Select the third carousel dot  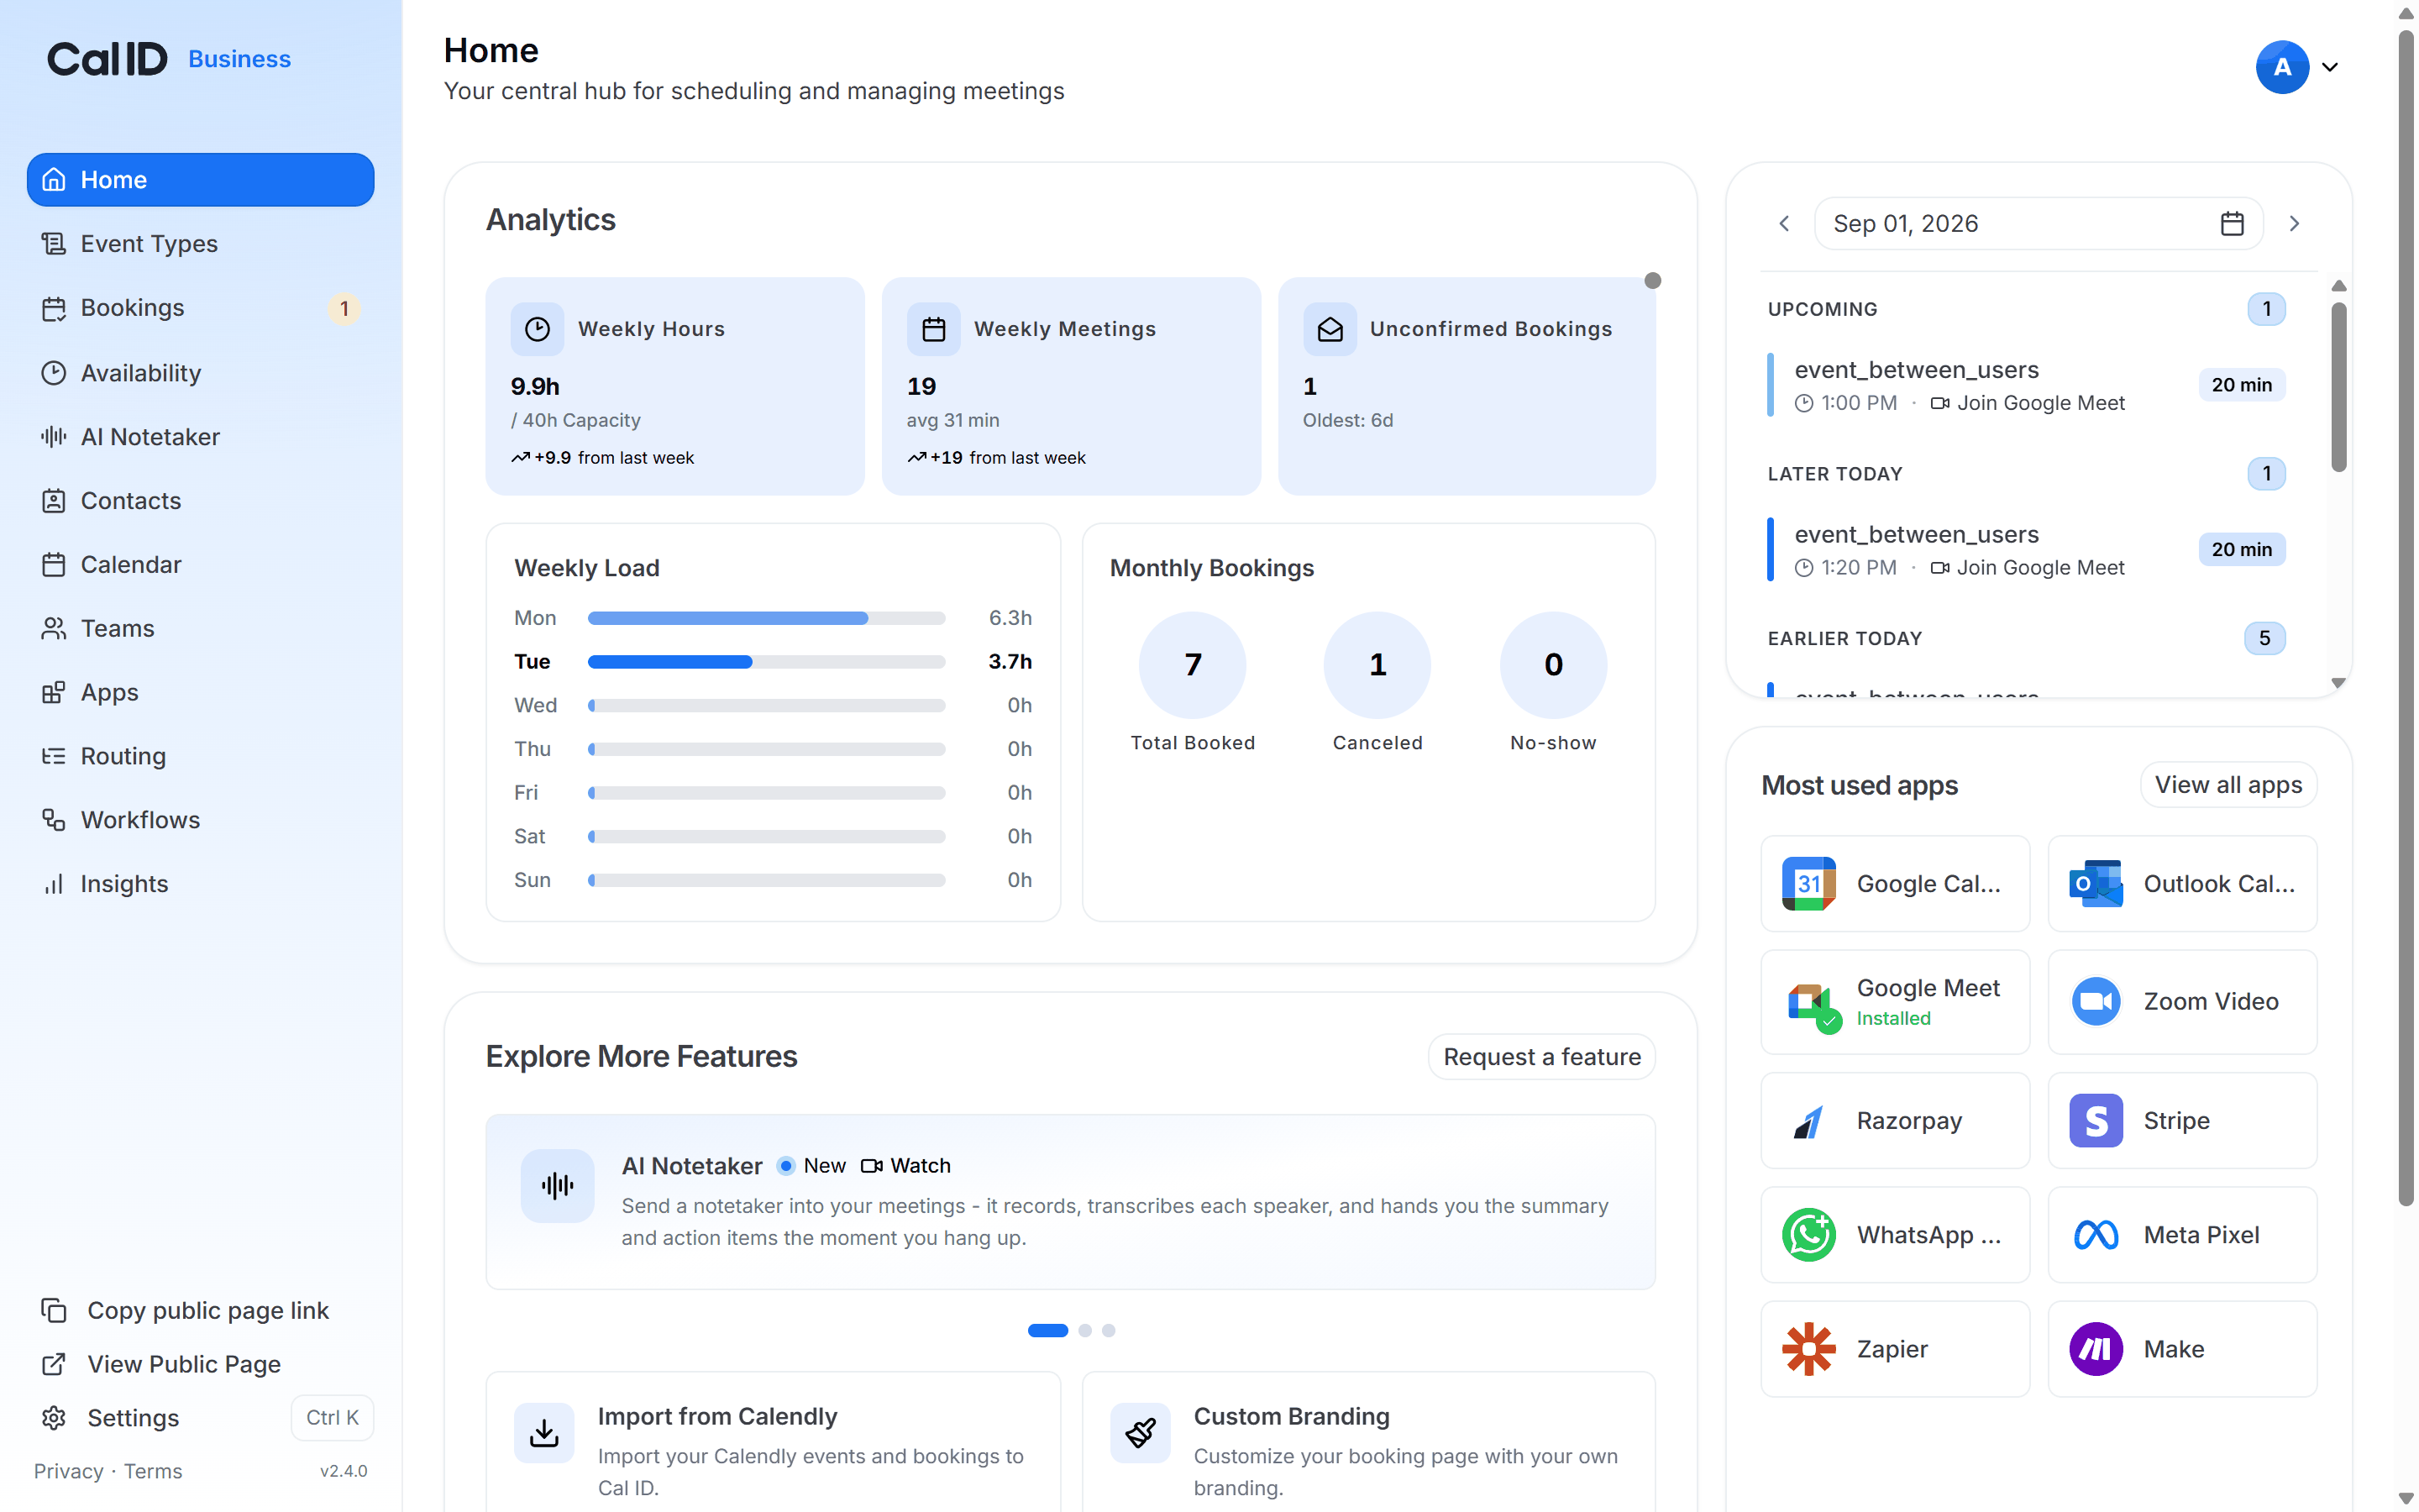[1109, 1331]
